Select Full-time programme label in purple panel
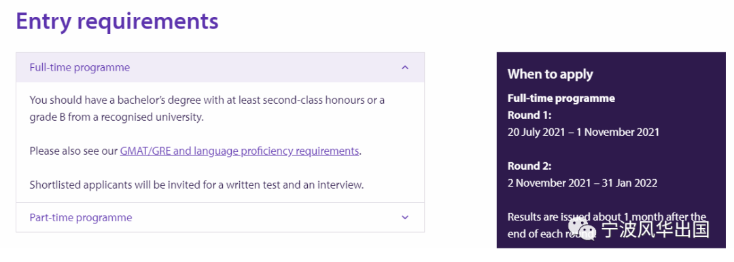 point(561,98)
